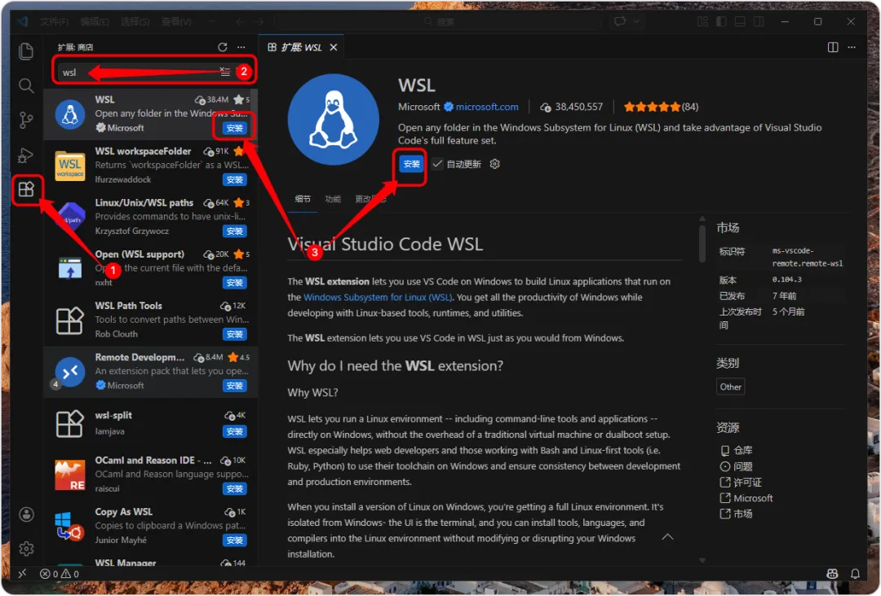This screenshot has height=596, width=881.
Task: Go back with the navigation arrow
Action: (x=240, y=21)
